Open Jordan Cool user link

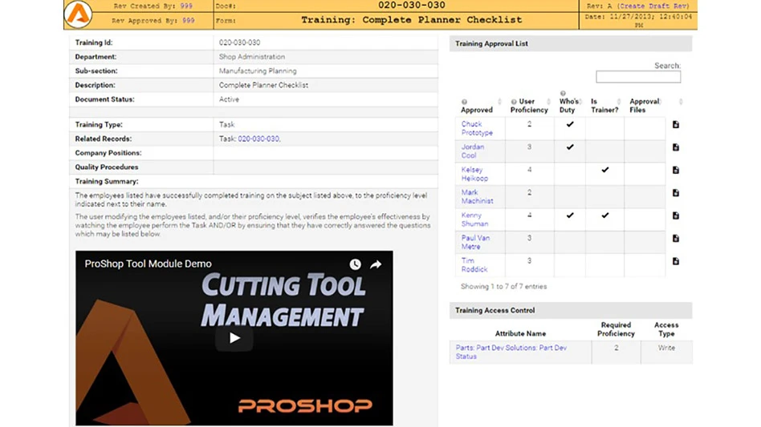472,151
